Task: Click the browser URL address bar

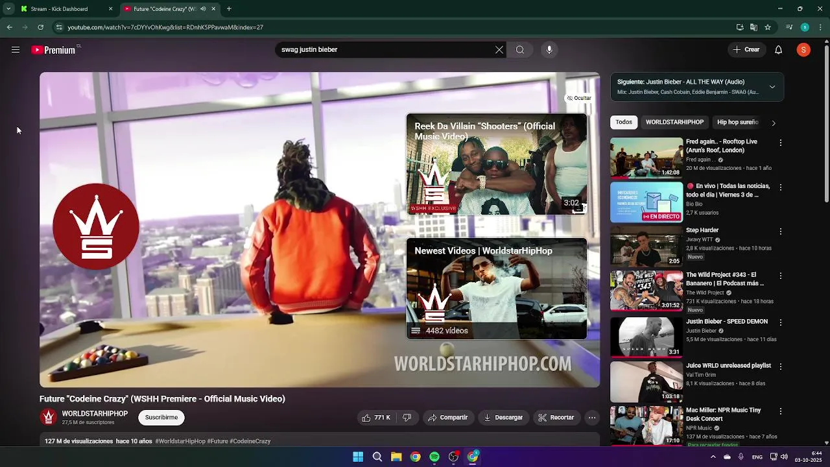Action: 389,27
